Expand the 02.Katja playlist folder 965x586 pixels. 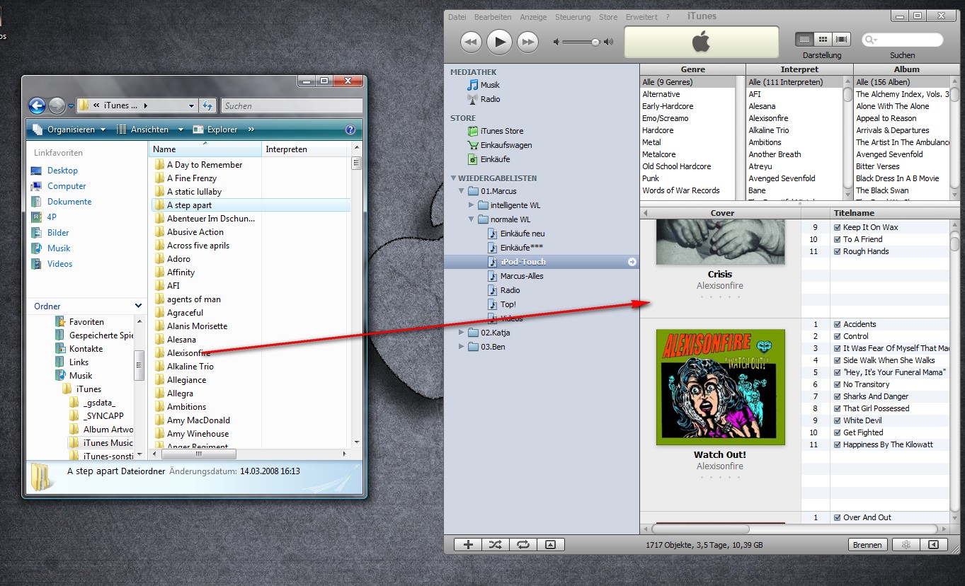pos(462,333)
